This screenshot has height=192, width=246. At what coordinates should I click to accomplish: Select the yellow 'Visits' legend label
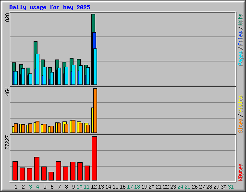click(x=240, y=104)
